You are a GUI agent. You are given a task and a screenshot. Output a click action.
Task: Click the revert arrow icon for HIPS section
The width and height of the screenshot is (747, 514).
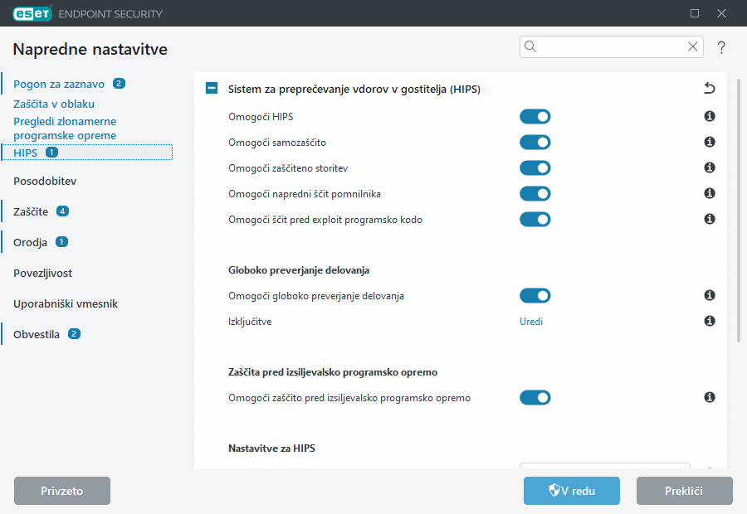[709, 89]
